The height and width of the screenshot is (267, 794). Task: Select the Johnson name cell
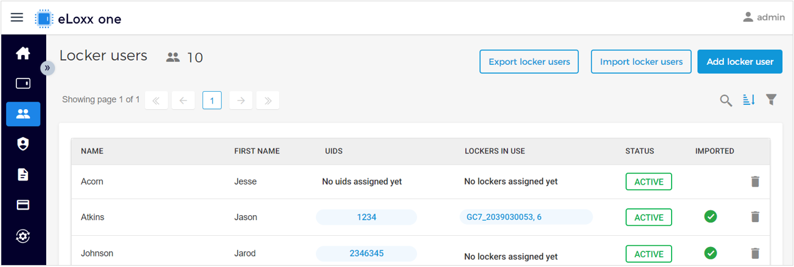[97, 253]
